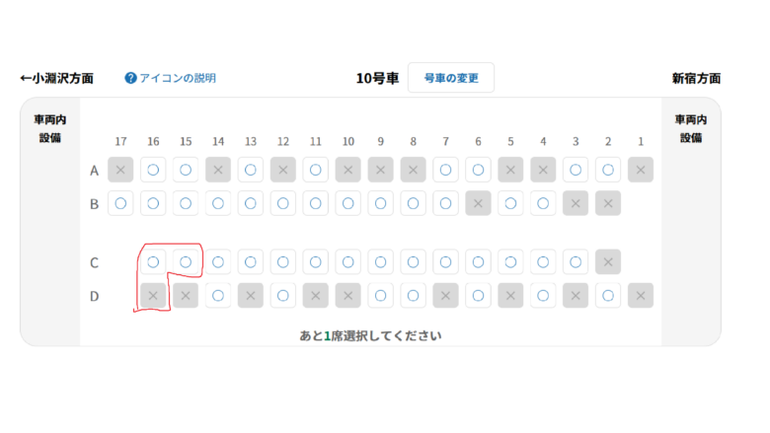Pick available seat 16C
The width and height of the screenshot is (770, 433).
click(x=153, y=262)
